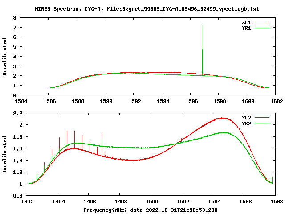285x214 pixels.
Task: Click the red XL2 curve minimum near 1499 MHz
Action: [134, 160]
